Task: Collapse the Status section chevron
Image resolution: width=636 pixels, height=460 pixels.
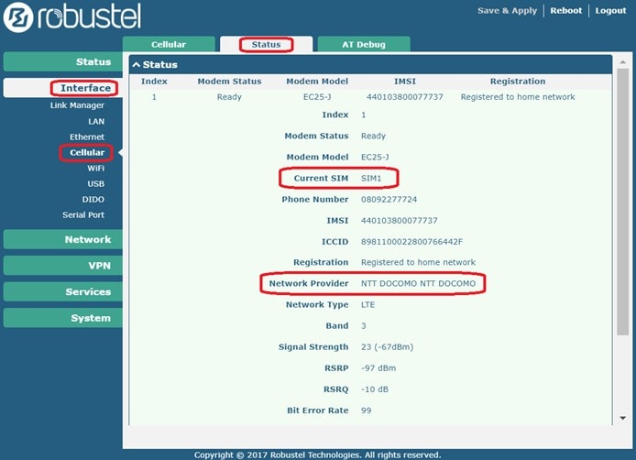Action: pyautogui.click(x=137, y=64)
